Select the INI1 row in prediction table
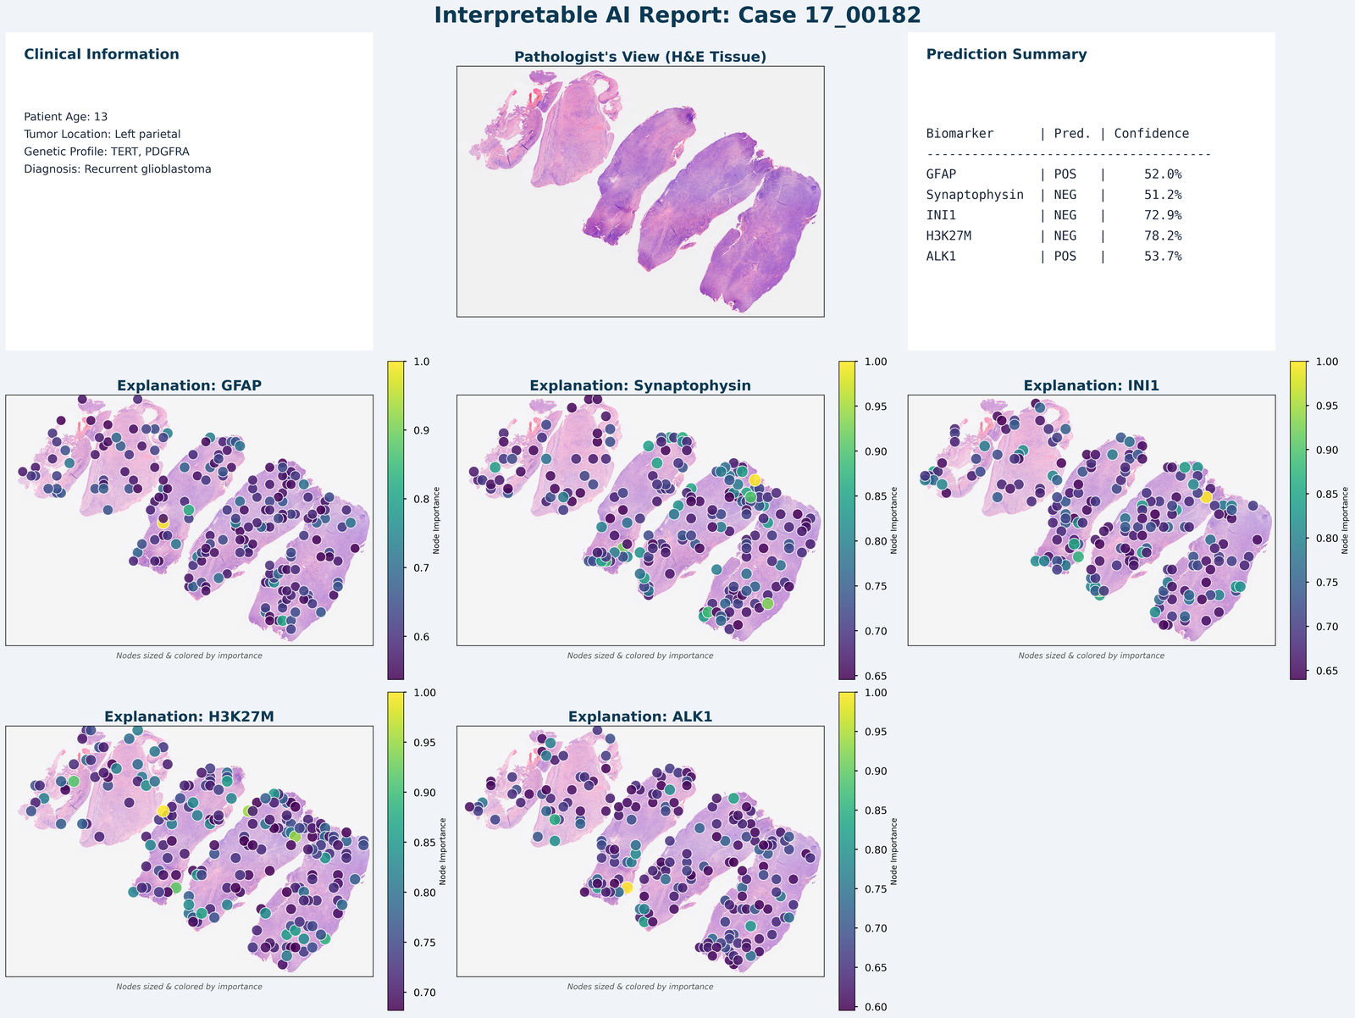This screenshot has width=1355, height=1018. click(x=1054, y=215)
